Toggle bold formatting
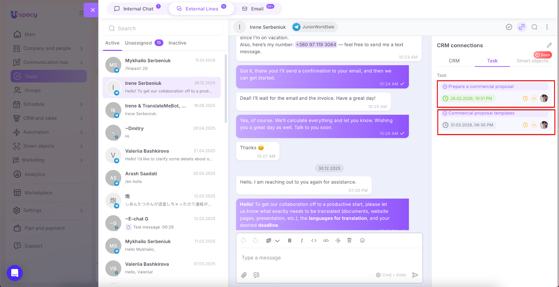The image size is (559, 287). click(290, 241)
